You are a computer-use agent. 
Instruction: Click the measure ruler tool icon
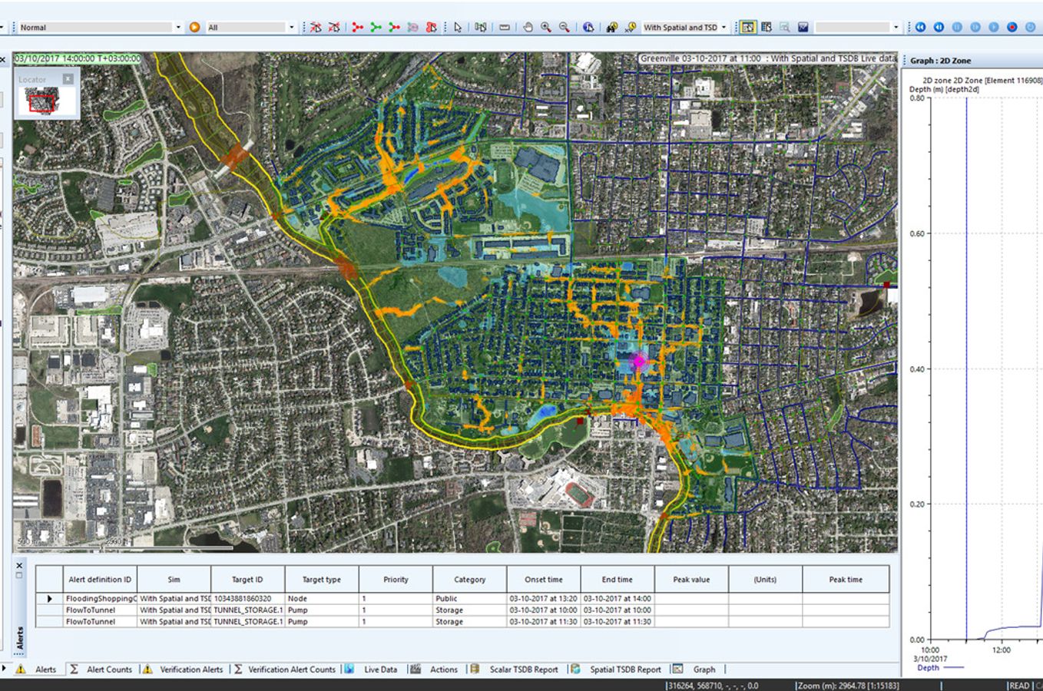(504, 27)
